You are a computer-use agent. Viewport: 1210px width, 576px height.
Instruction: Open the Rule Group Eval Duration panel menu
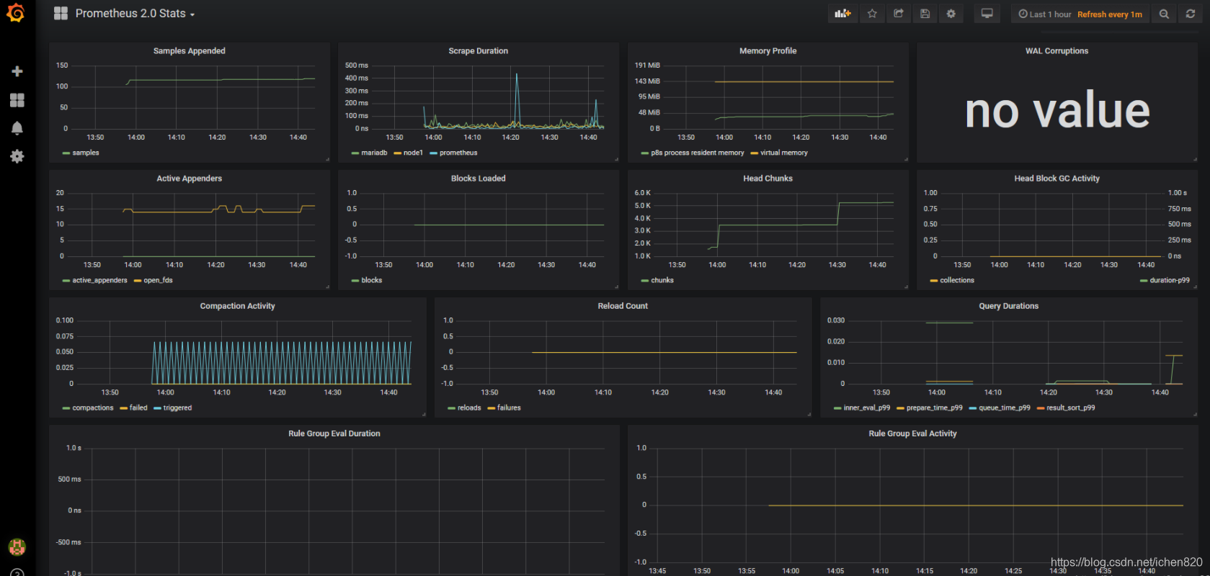coord(334,433)
